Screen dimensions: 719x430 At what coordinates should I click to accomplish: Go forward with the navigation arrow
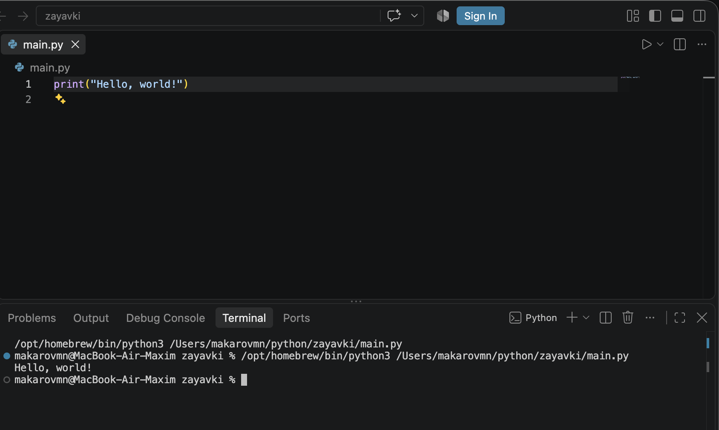(23, 16)
